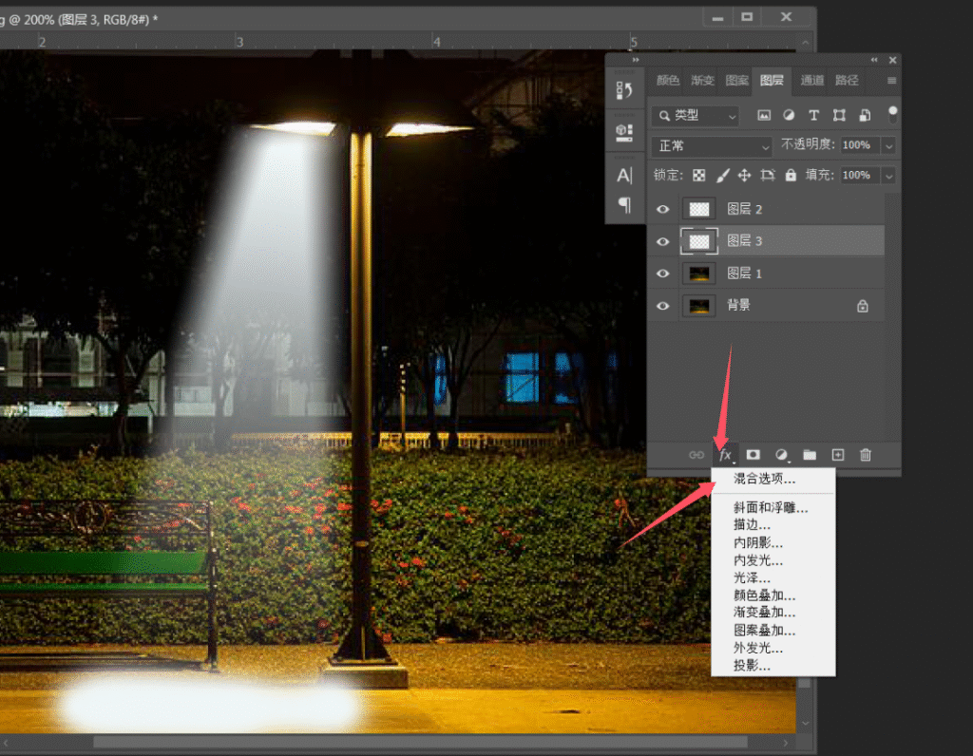Open the Character panel icon
The image size is (973, 756).
(624, 176)
